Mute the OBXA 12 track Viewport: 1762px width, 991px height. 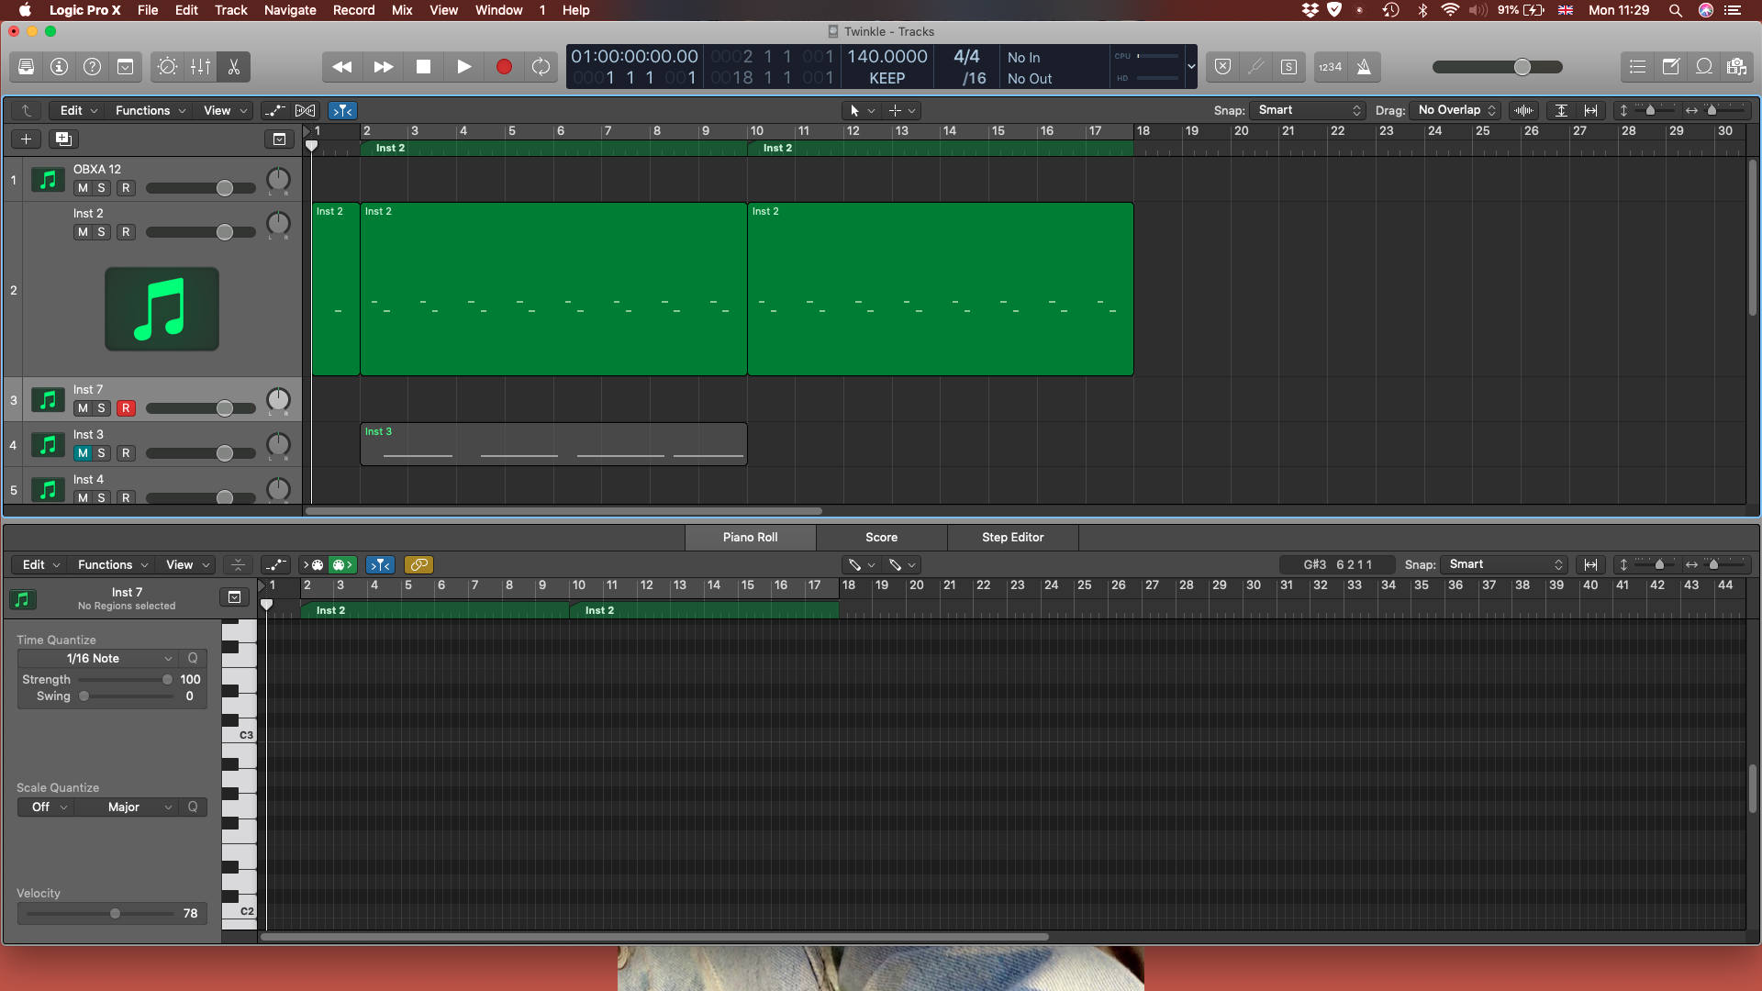click(81, 188)
